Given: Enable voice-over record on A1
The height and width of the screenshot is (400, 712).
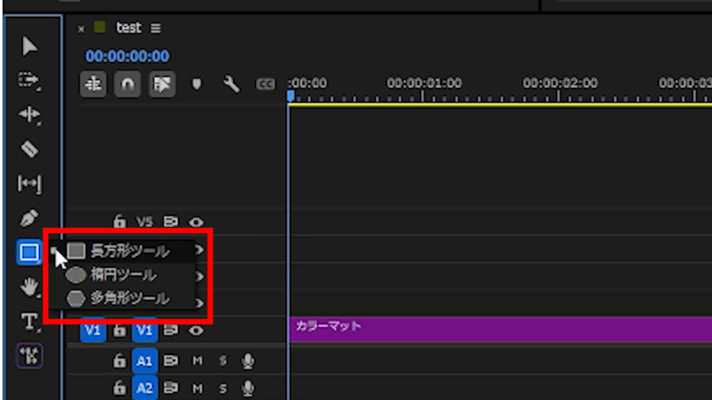Looking at the screenshot, I should click(x=248, y=361).
